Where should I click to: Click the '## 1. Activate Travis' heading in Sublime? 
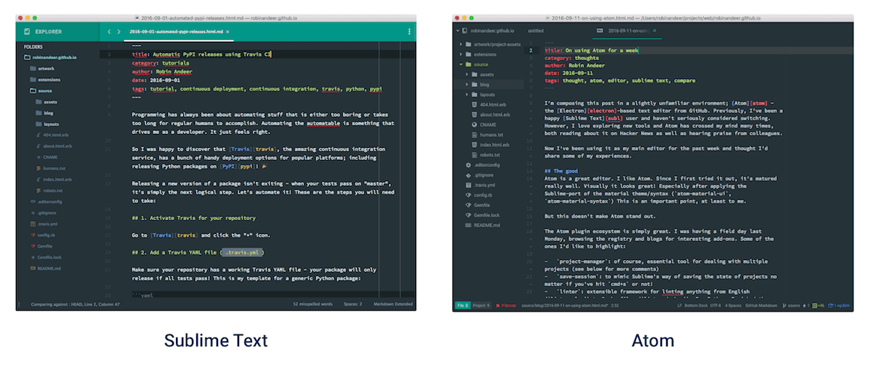pos(194,217)
